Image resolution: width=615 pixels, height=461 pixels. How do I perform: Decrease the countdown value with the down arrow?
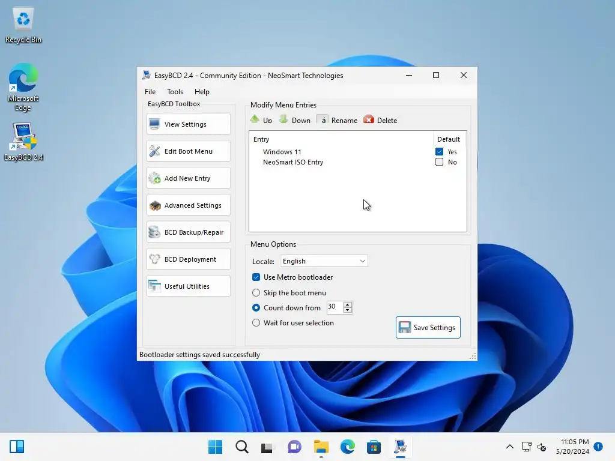348,310
